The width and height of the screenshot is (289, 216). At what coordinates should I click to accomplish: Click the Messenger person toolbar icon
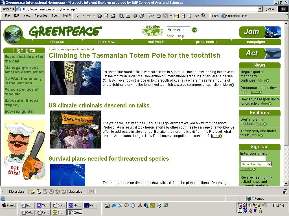coord(203,16)
